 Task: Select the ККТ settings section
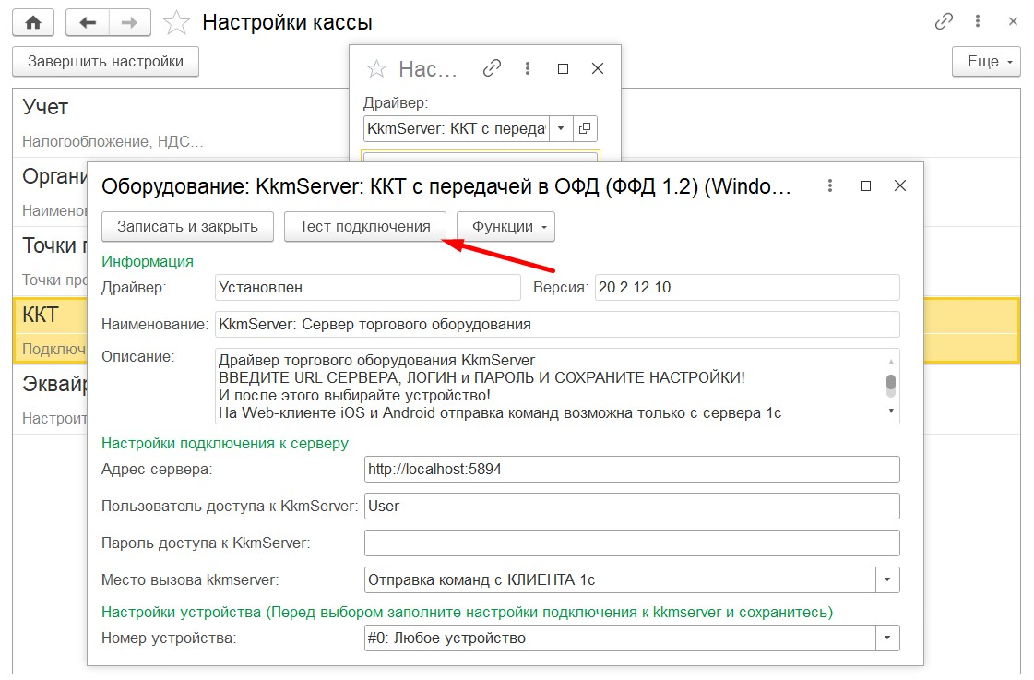(50, 330)
